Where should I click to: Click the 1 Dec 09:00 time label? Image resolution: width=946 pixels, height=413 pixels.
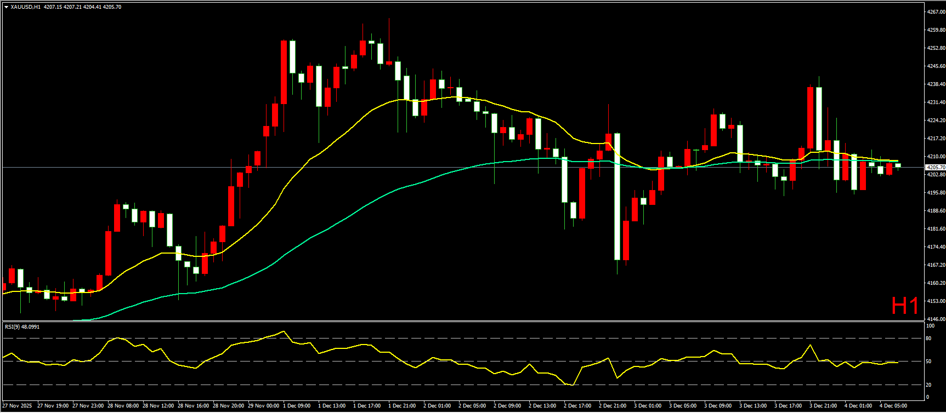tap(297, 406)
